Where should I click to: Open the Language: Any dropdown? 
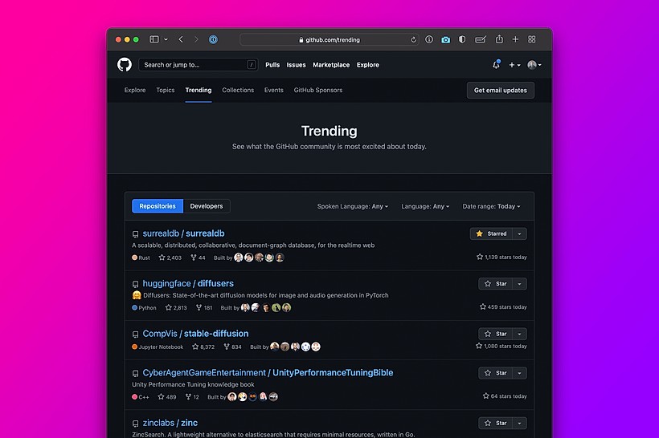(x=425, y=206)
